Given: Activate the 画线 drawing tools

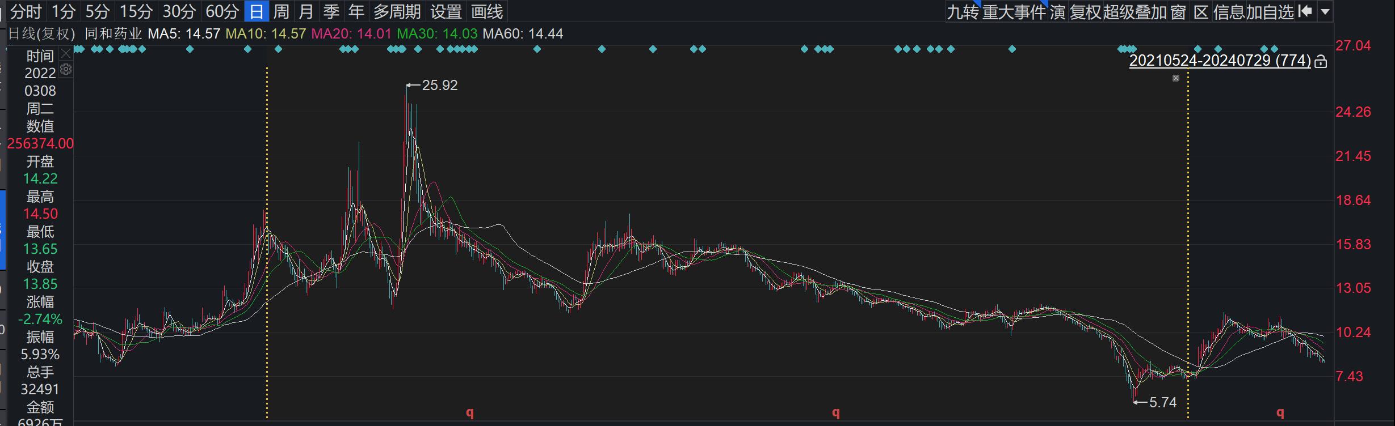Looking at the screenshot, I should 487,11.
